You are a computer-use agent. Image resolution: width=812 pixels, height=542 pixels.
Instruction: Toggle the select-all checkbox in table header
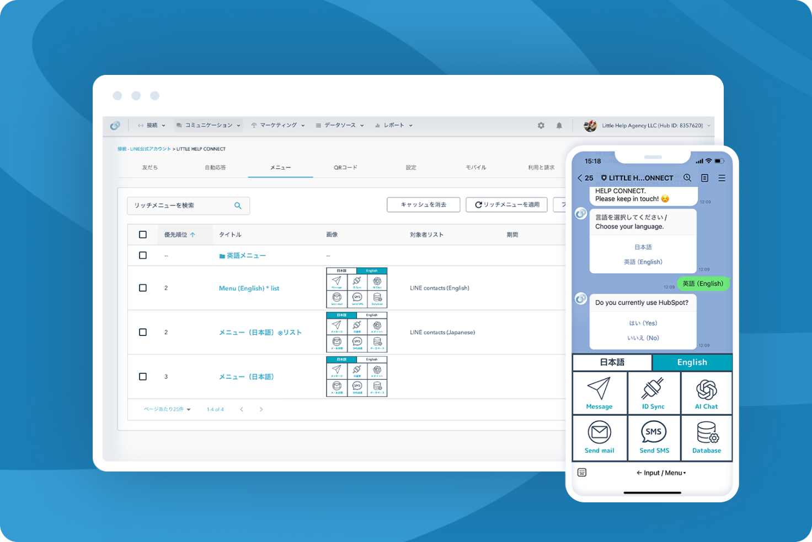143,235
